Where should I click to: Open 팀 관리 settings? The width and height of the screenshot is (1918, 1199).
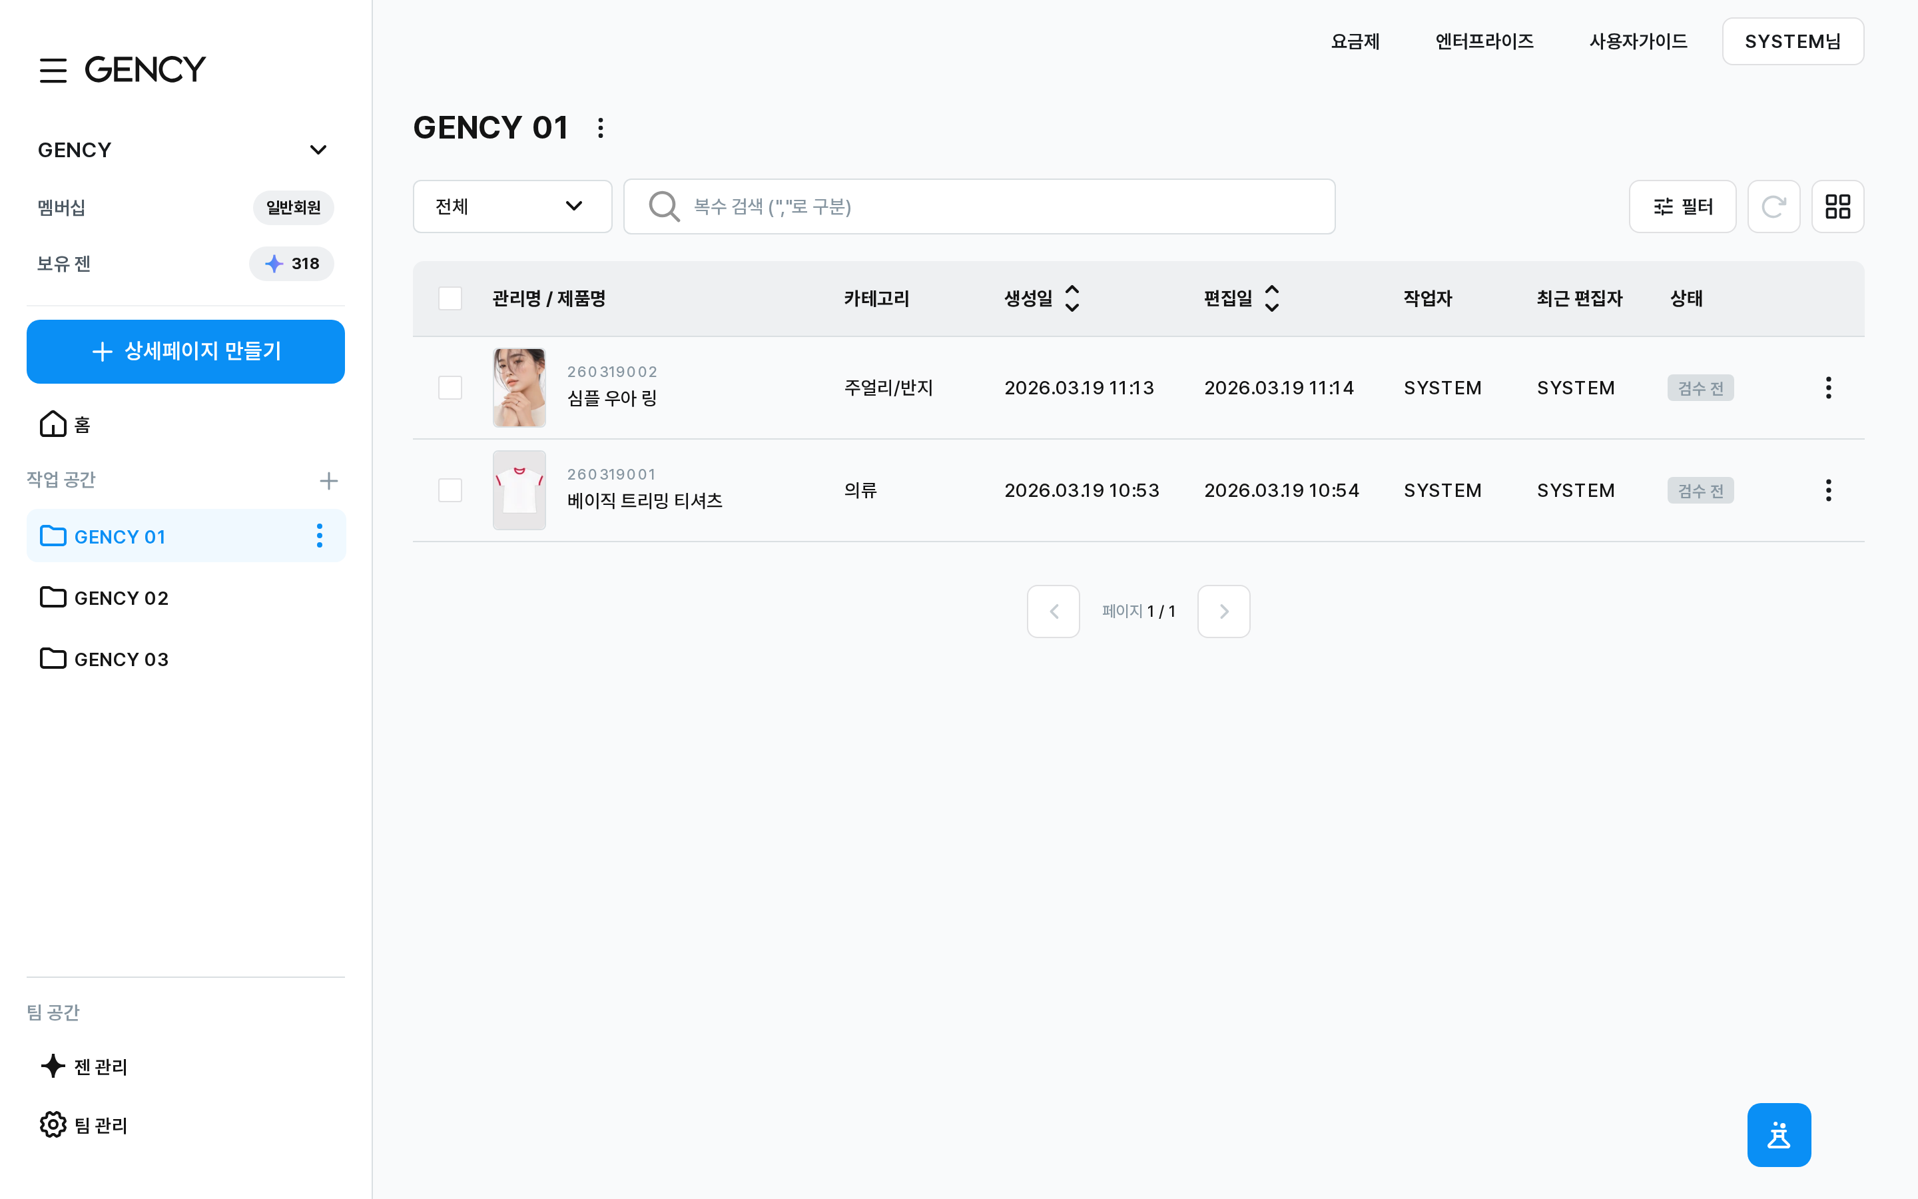point(84,1124)
